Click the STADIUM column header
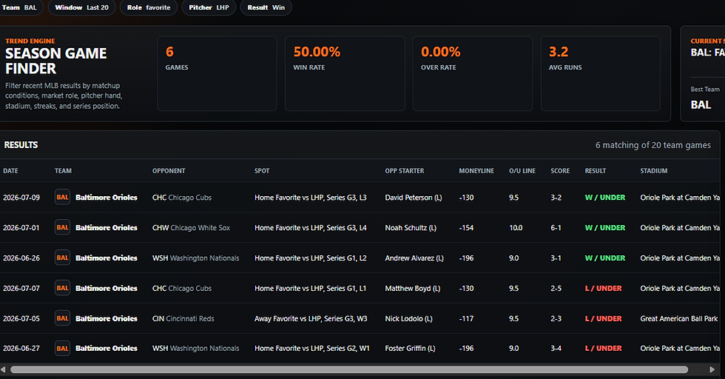 click(654, 171)
